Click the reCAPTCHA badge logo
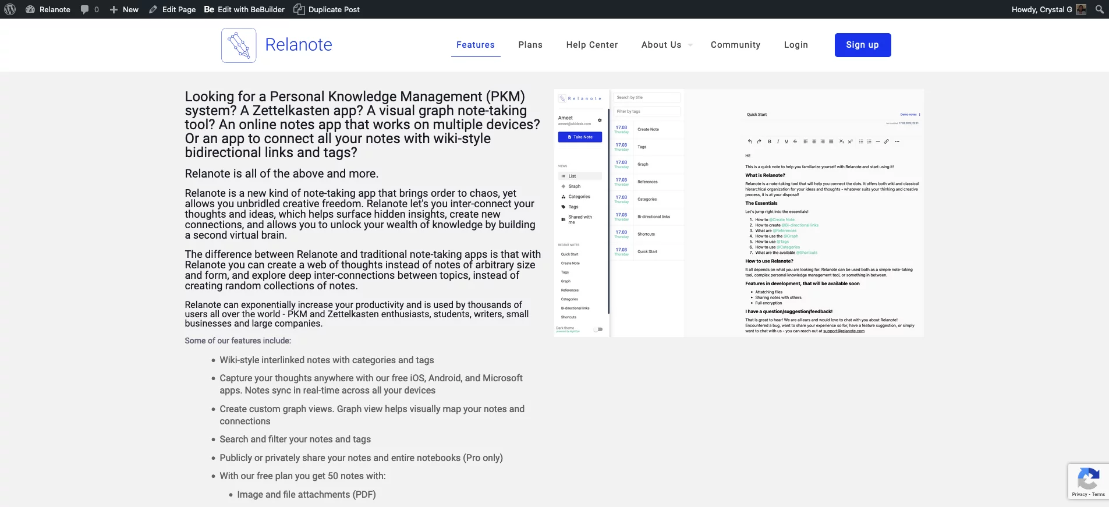Screen dimensions: 1109x507 [1088, 479]
